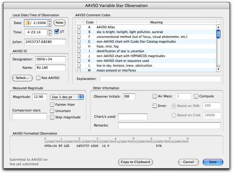
Task: Select the Based on Cnet radio button
Action: pos(174,115)
